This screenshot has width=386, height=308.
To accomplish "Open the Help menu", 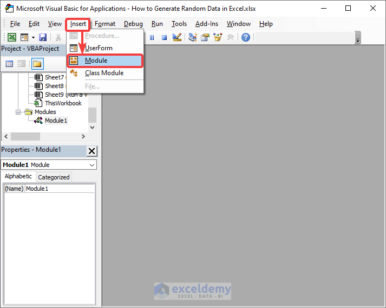I will (x=266, y=24).
